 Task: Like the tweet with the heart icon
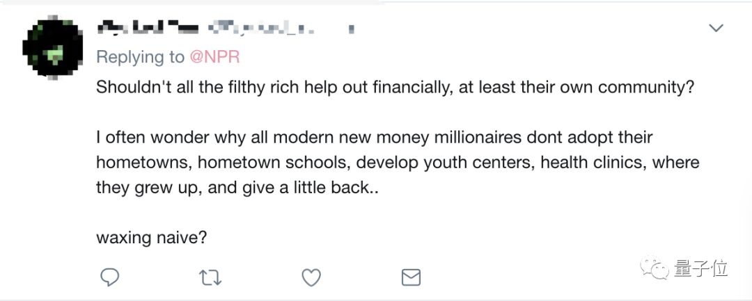[311, 278]
